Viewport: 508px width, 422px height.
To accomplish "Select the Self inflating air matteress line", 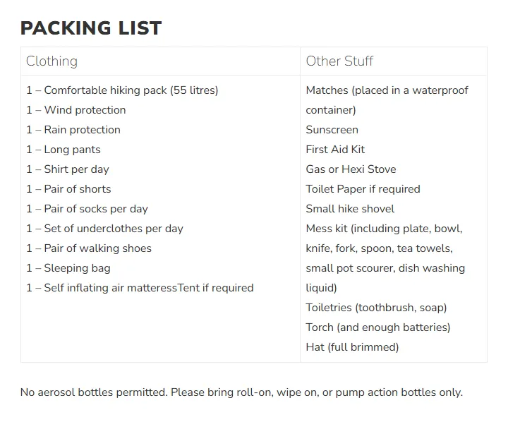I will click(140, 288).
